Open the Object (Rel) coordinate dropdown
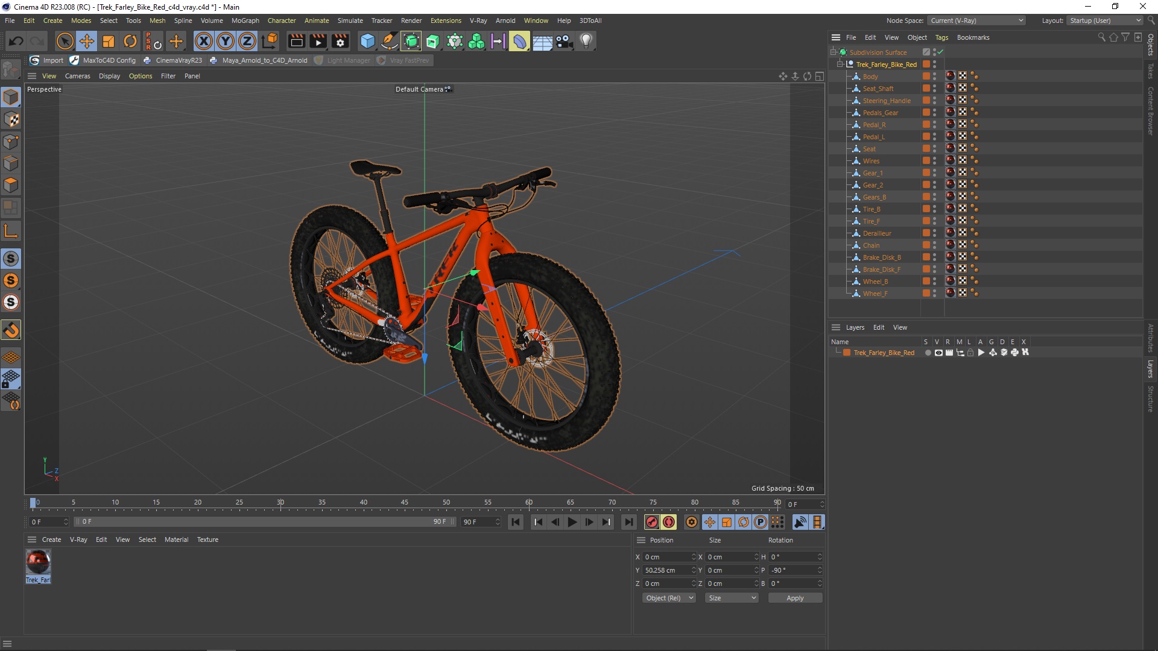This screenshot has height=651, width=1158. pos(668,598)
